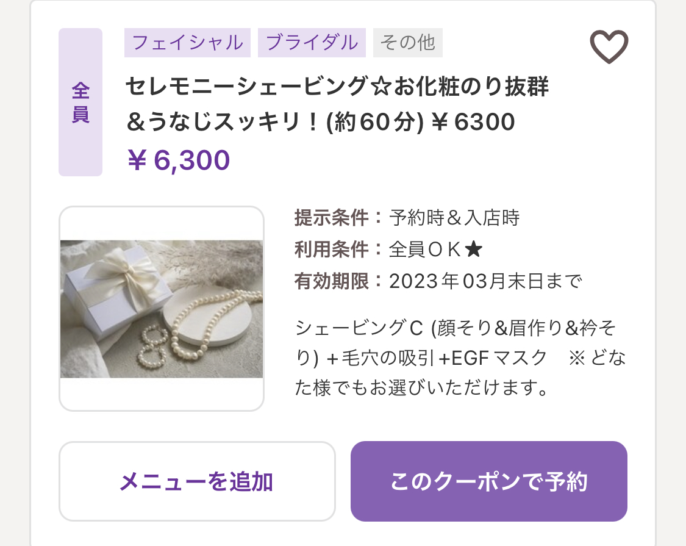Click the purple ¥6,300 price

pos(179,160)
